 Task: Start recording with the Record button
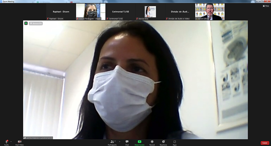[152, 141]
